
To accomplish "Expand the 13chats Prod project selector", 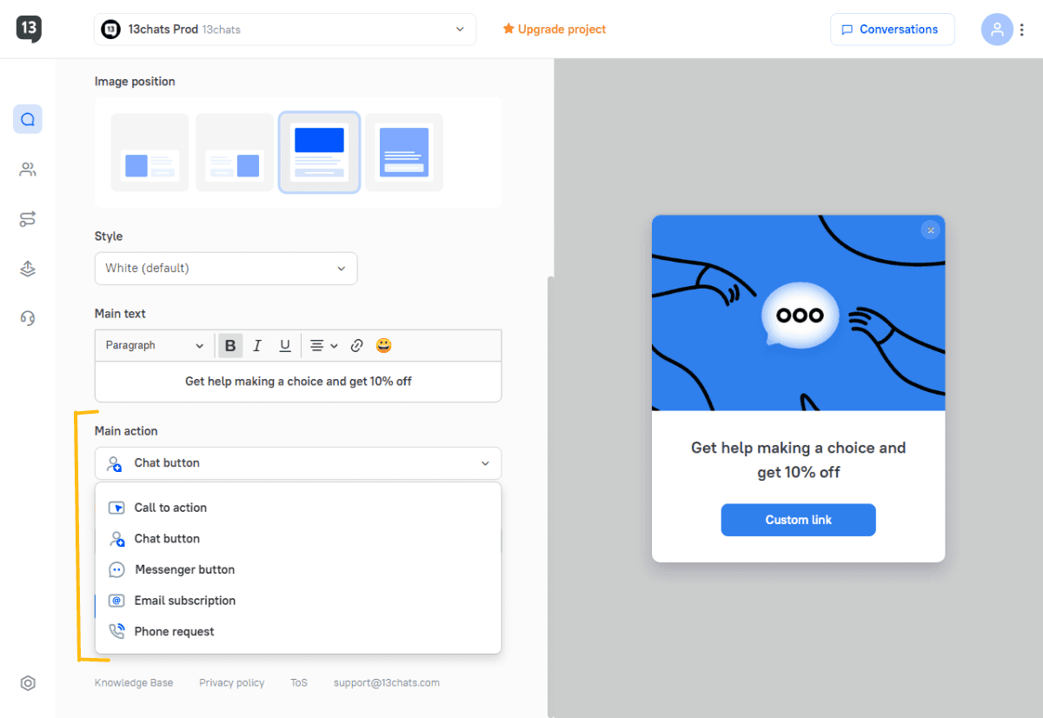I will 285,30.
